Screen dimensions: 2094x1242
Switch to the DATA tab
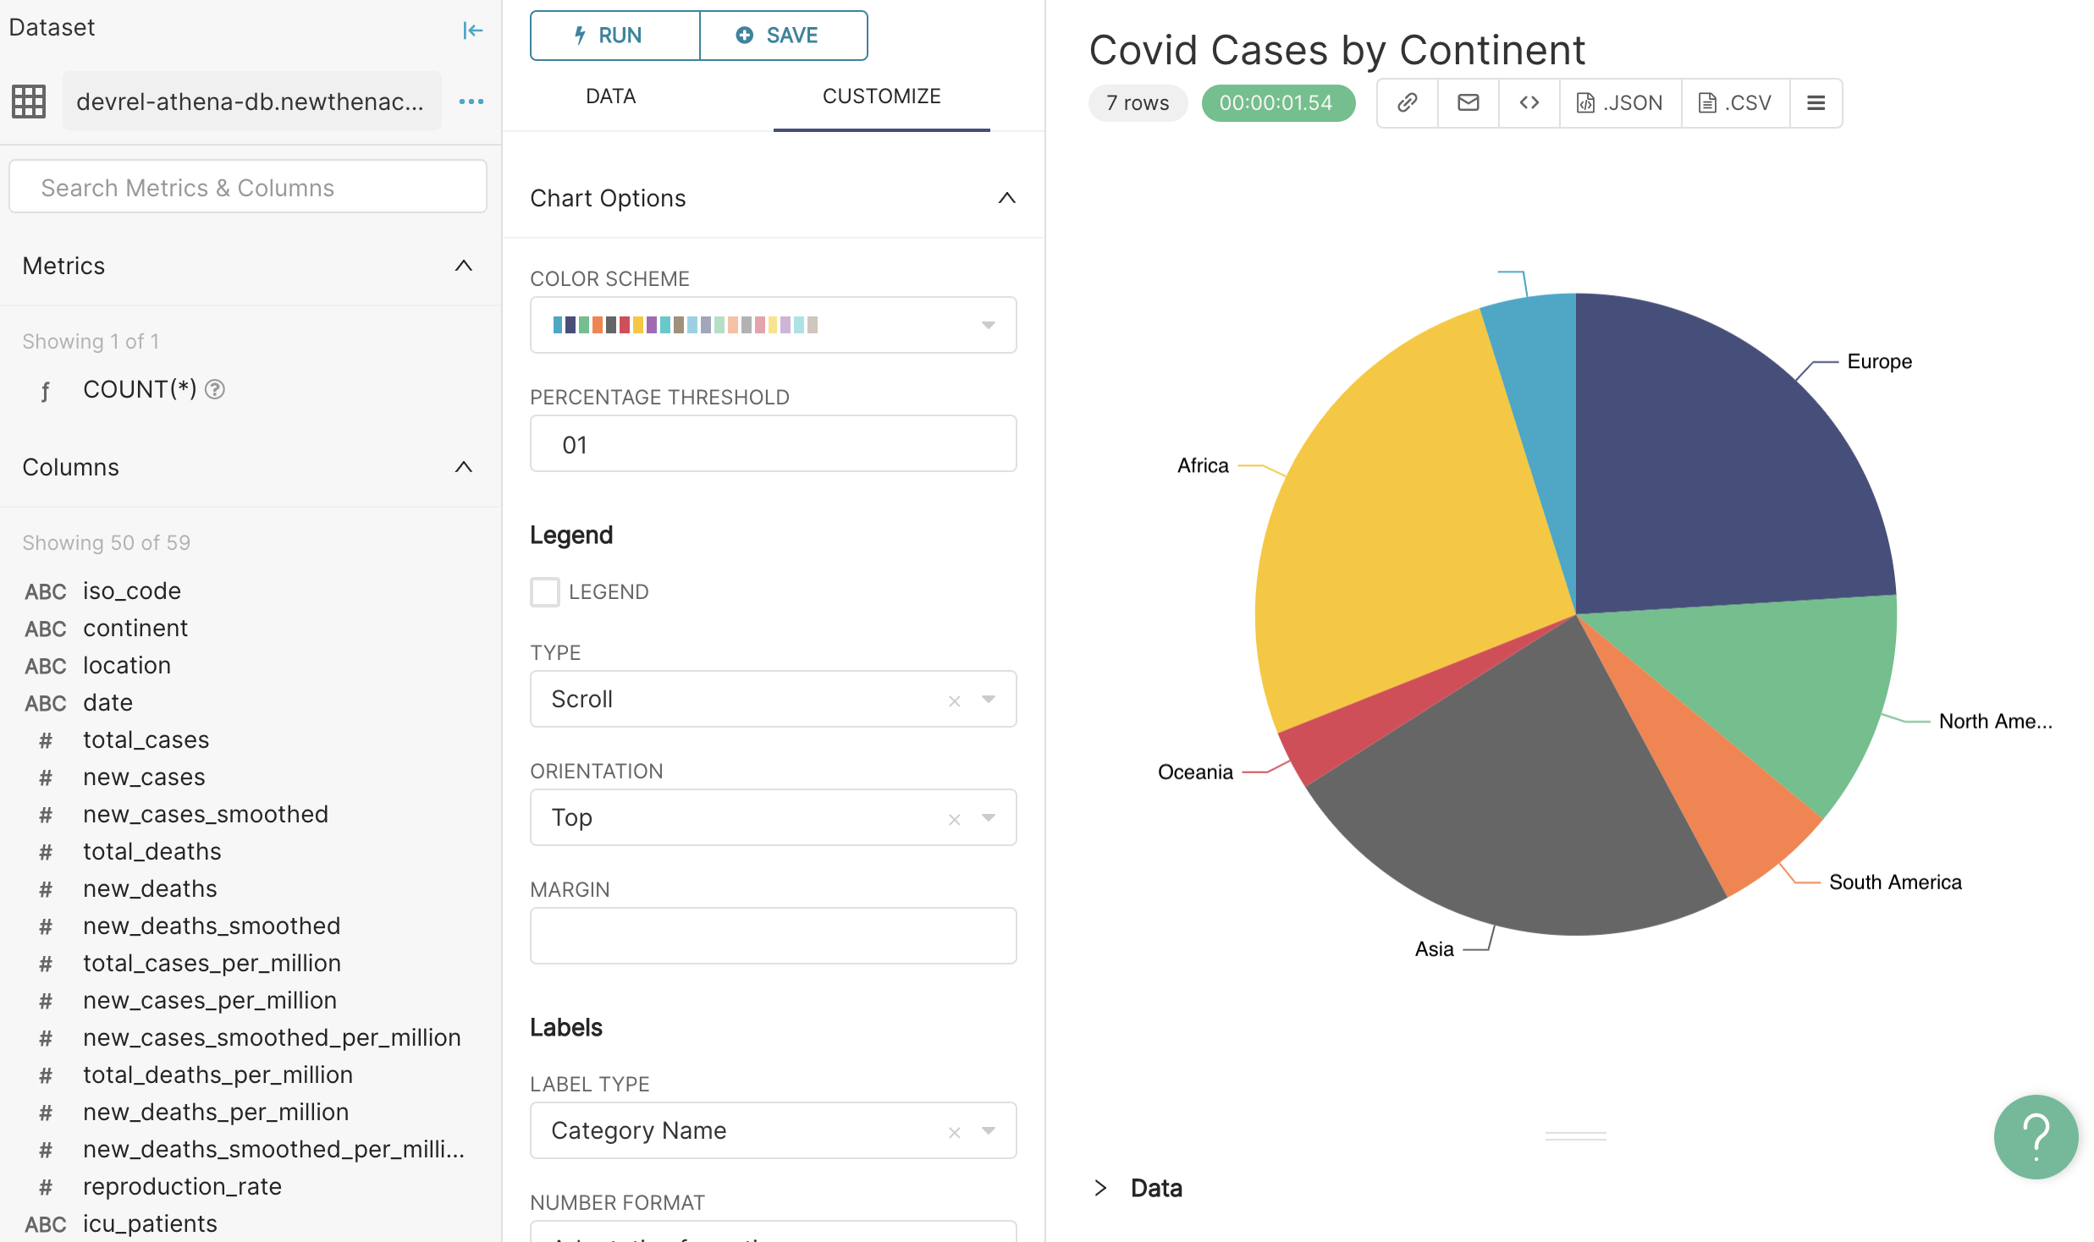610,96
